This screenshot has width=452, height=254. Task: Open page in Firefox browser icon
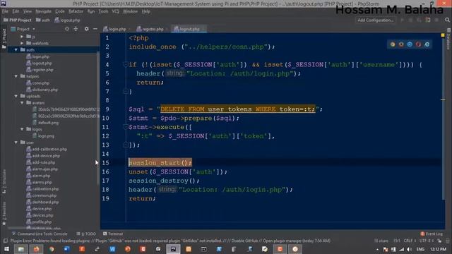401,44
